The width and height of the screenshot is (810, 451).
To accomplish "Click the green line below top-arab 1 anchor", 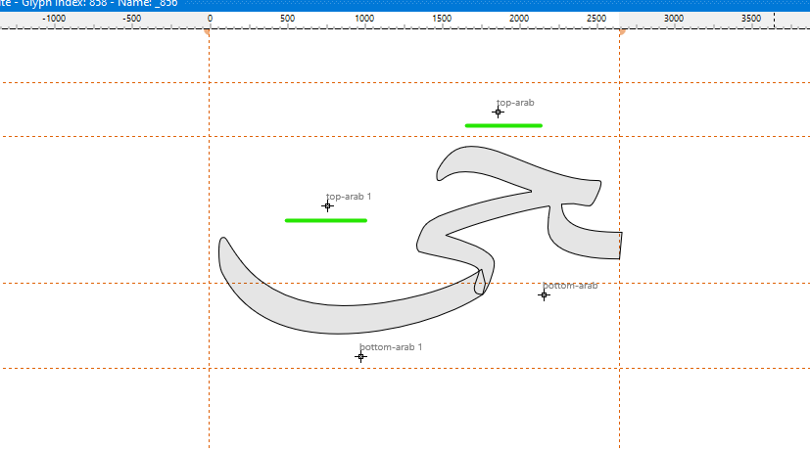I will (x=325, y=220).
